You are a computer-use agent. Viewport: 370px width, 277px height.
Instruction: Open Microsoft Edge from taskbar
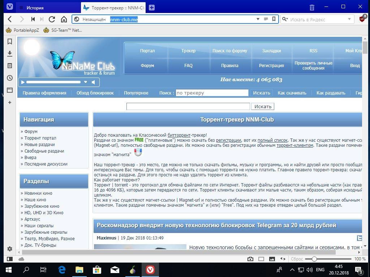click(62, 270)
